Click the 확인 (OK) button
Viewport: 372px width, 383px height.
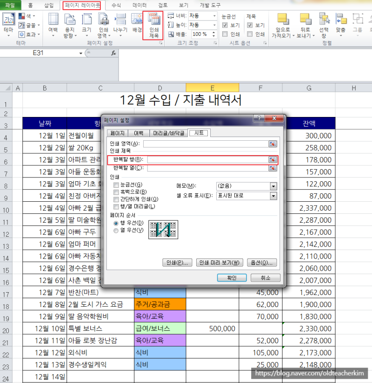coord(232,278)
